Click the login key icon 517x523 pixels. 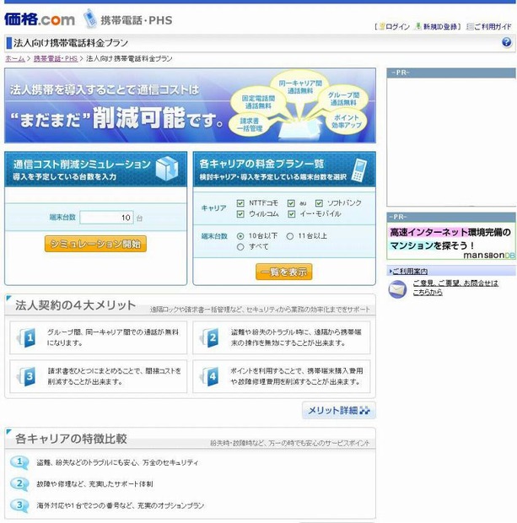(x=382, y=26)
